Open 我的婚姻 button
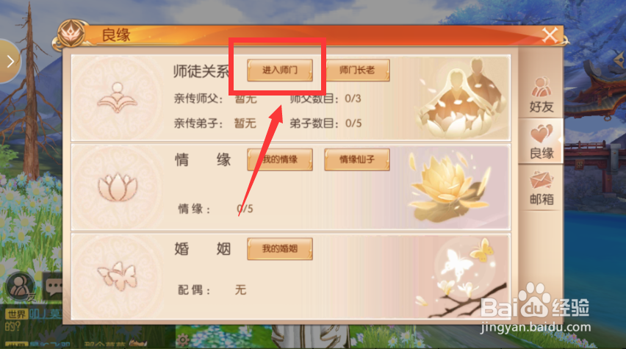626x349 pixels. coord(279,249)
